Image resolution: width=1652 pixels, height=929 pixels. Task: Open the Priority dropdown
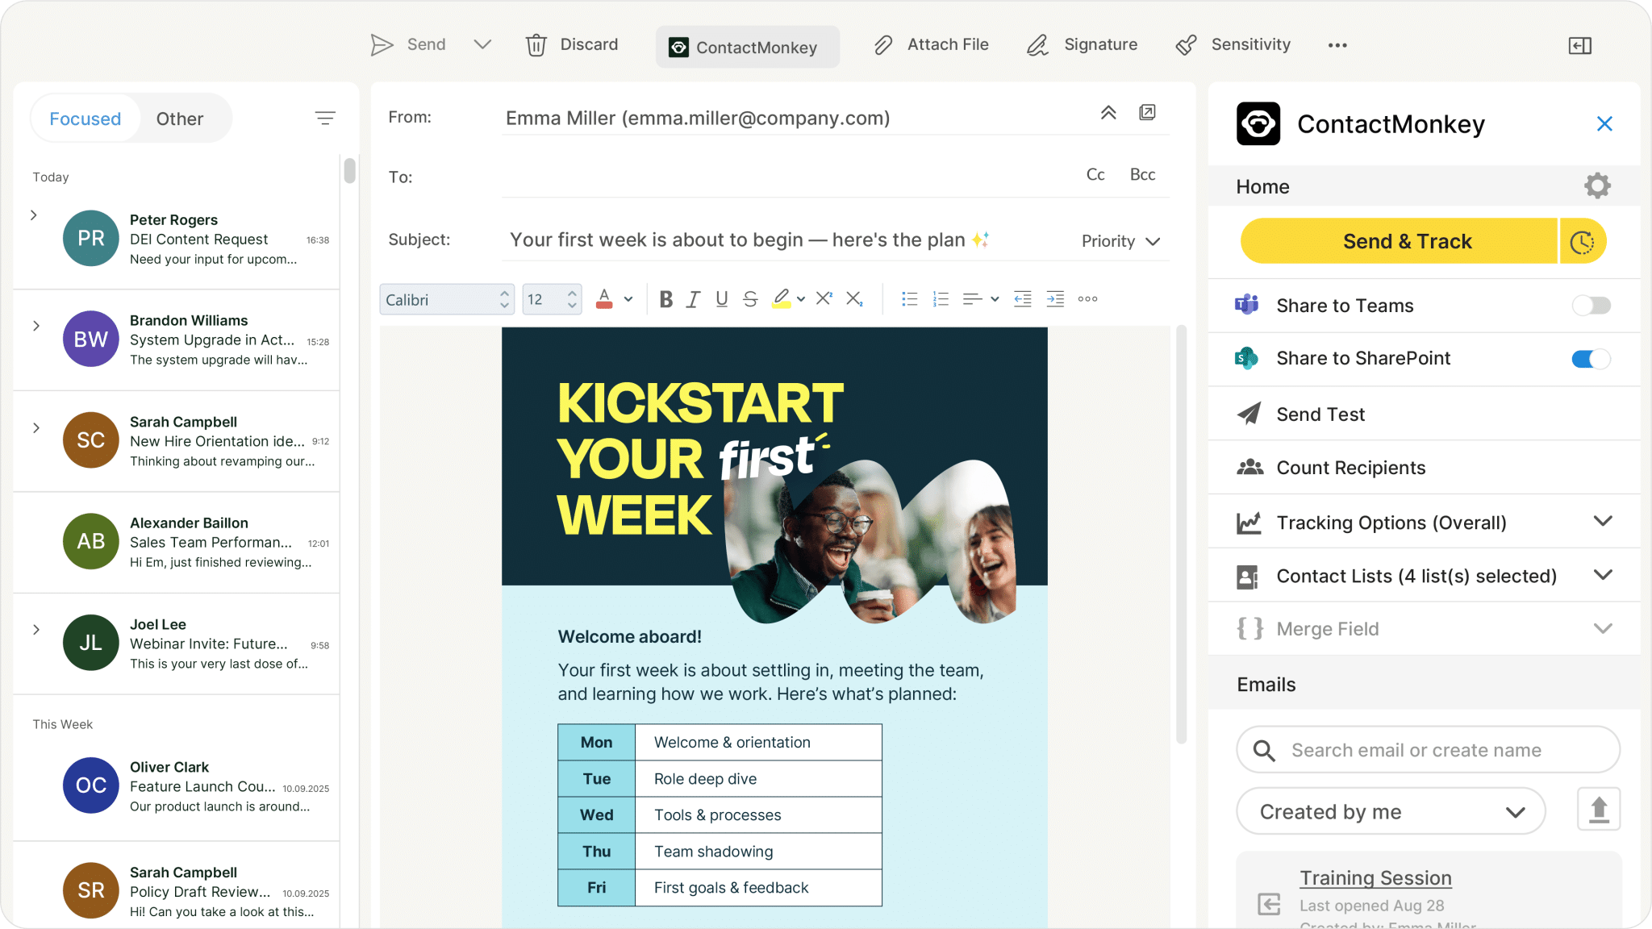coord(1121,241)
